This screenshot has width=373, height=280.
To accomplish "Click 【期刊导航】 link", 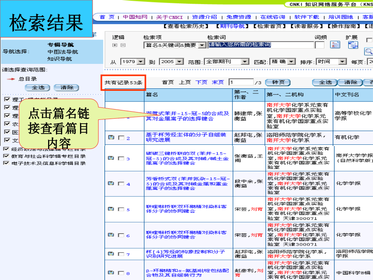I will click(x=232, y=26).
